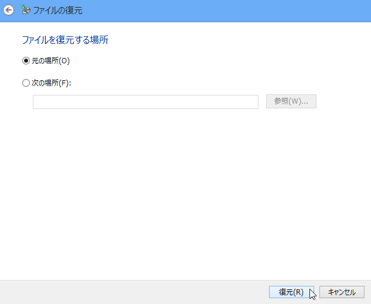
Task: Click the ファイルの復元 title text
Action: coord(57,11)
